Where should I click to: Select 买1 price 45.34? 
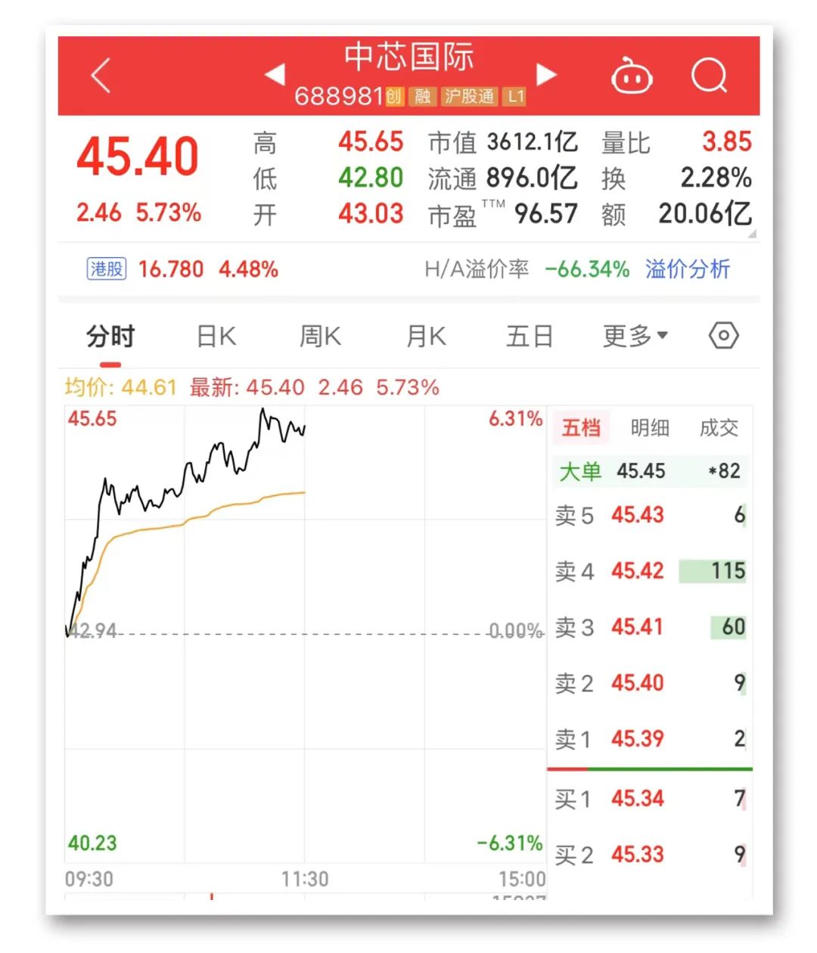637,799
